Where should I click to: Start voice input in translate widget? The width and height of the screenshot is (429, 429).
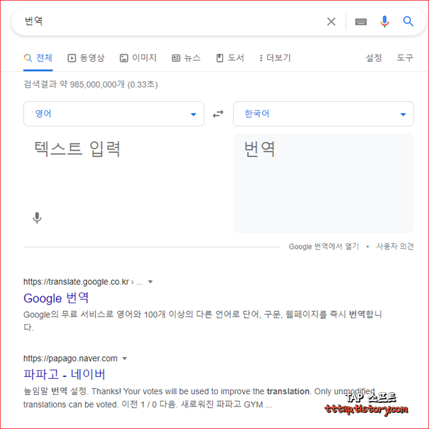click(x=37, y=218)
